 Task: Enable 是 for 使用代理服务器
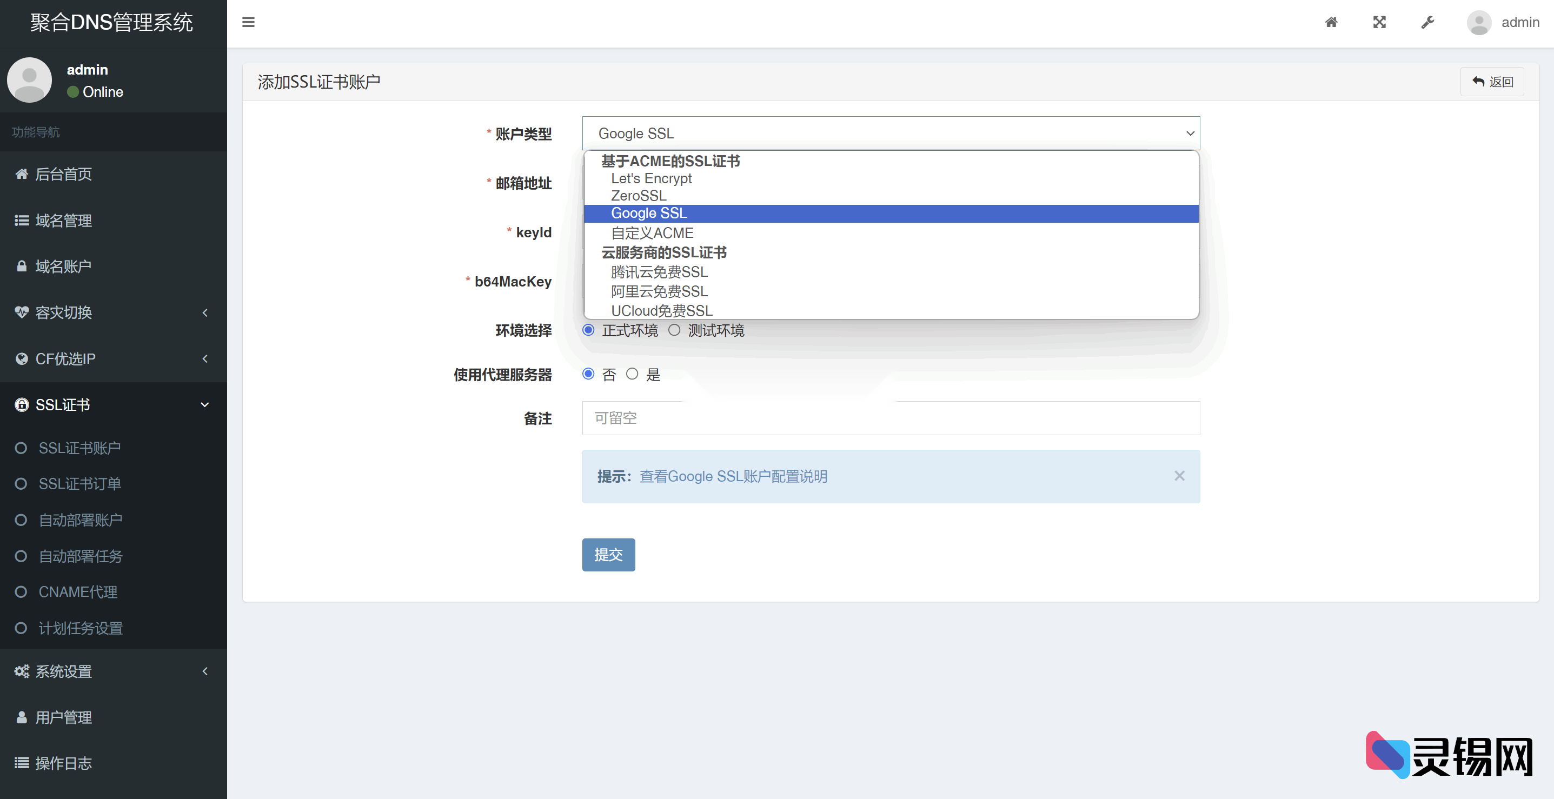632,374
